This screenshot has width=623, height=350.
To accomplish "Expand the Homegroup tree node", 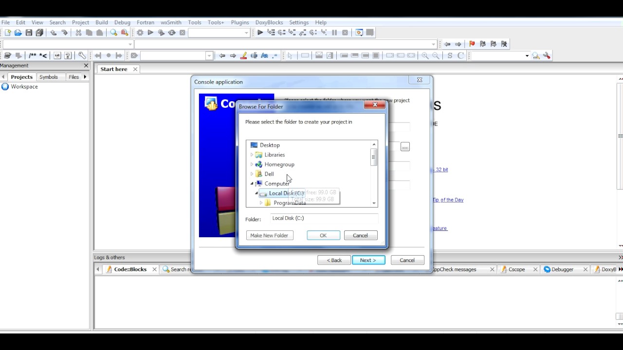I will point(252,164).
